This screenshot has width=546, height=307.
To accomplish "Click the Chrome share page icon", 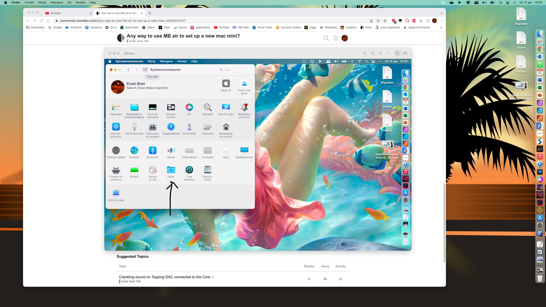I will [x=378, y=21].
